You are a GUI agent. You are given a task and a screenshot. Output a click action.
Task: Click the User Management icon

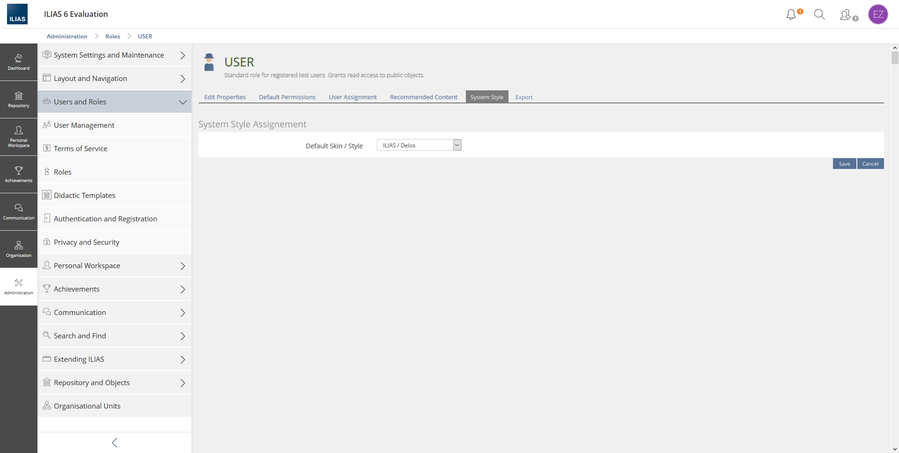tap(47, 124)
